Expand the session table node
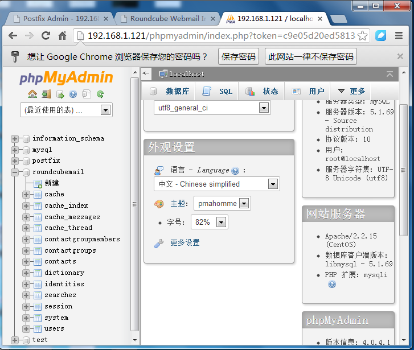The image size is (414, 350). pyautogui.click(x=26, y=306)
